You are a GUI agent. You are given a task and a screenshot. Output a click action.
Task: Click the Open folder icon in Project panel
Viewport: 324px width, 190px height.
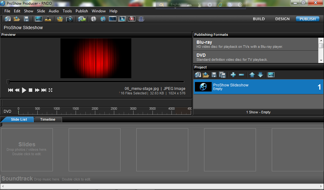tap(206, 75)
